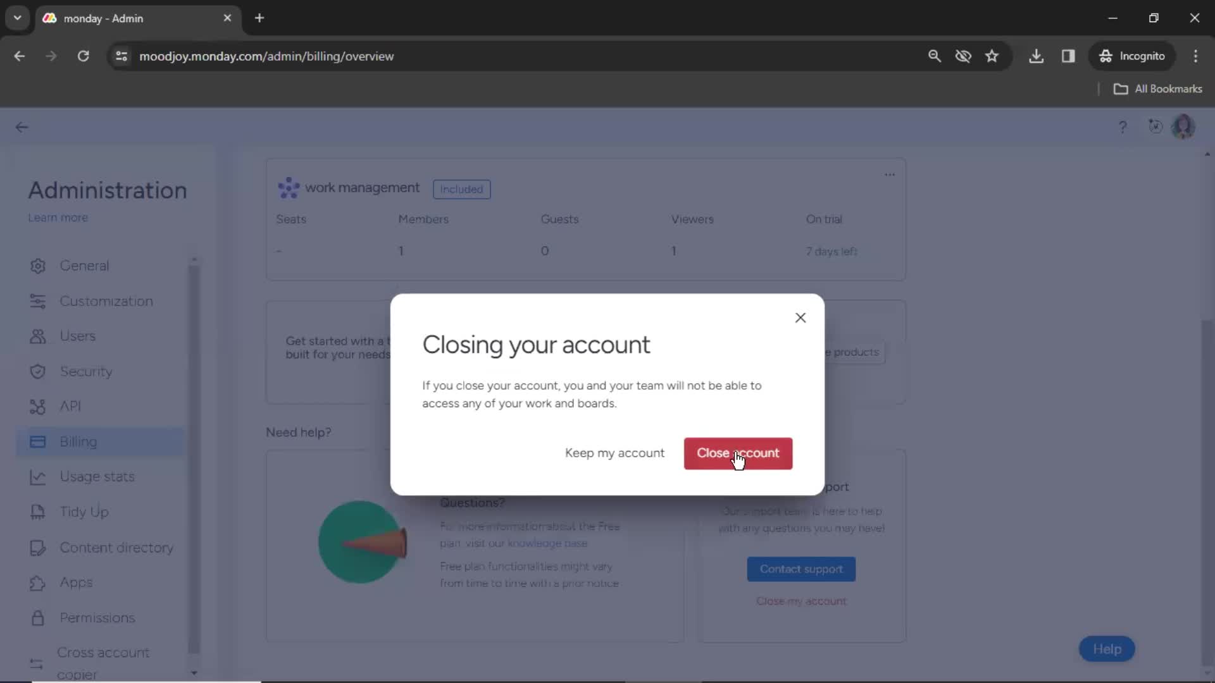Click the General settings icon
Viewport: 1215px width, 683px height.
[37, 265]
